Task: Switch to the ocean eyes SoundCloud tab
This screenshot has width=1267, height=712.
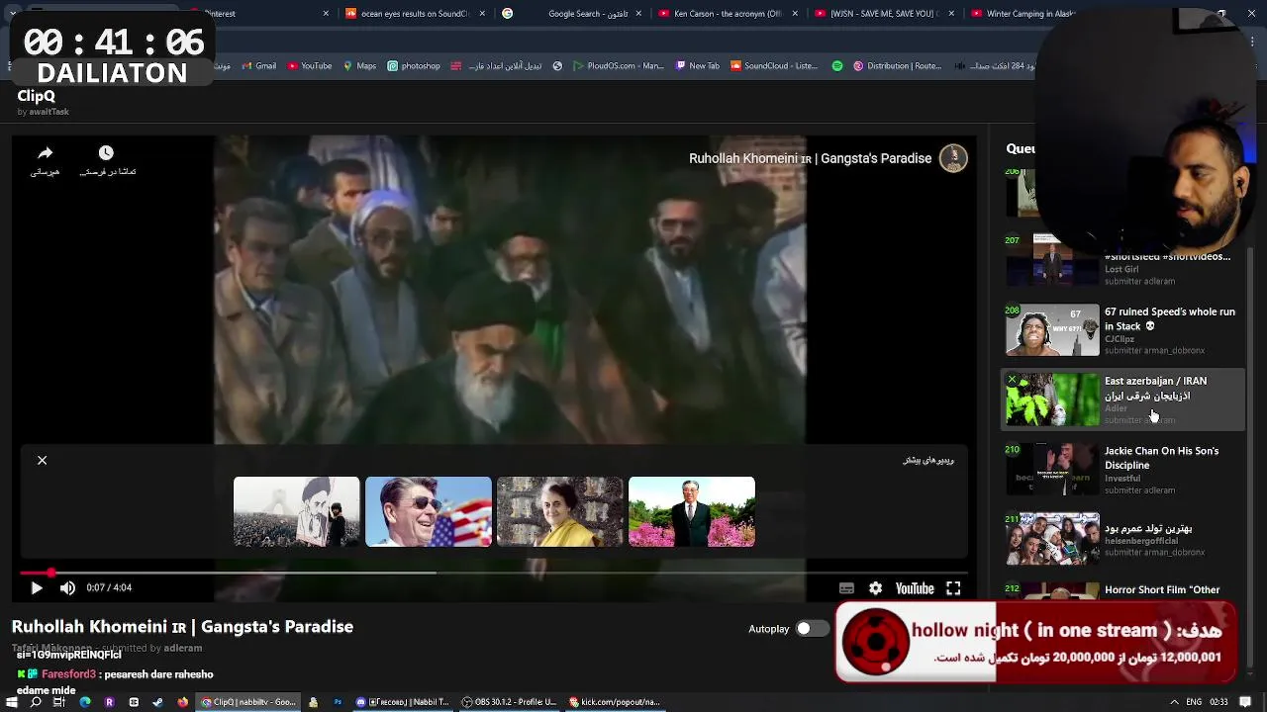Action: coord(414,14)
